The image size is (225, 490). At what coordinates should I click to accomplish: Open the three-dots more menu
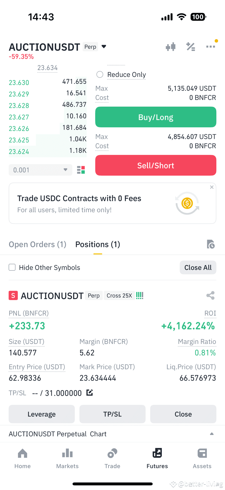click(x=211, y=47)
